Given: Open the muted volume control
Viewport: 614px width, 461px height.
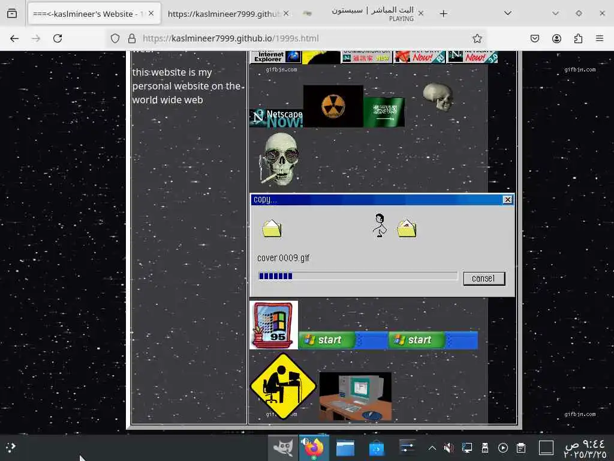Looking at the screenshot, I should [449, 448].
